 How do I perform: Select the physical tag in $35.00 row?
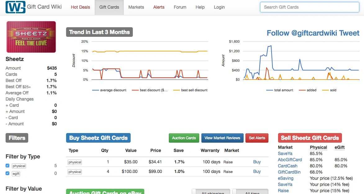point(75,162)
